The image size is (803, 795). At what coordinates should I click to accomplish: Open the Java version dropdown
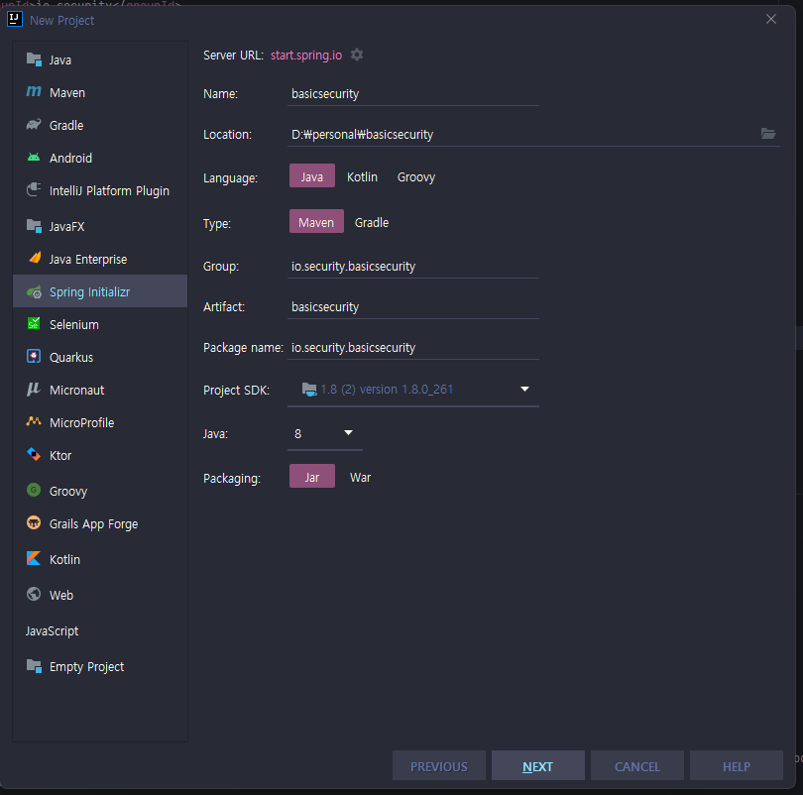(x=325, y=433)
